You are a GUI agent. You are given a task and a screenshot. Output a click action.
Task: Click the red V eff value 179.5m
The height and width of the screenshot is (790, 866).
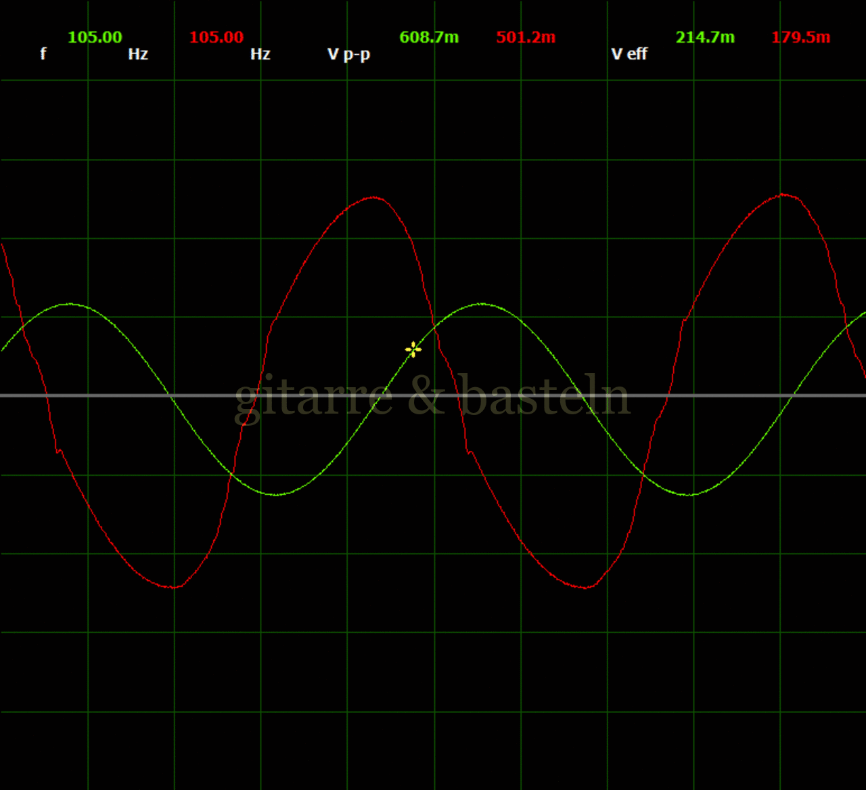click(801, 37)
